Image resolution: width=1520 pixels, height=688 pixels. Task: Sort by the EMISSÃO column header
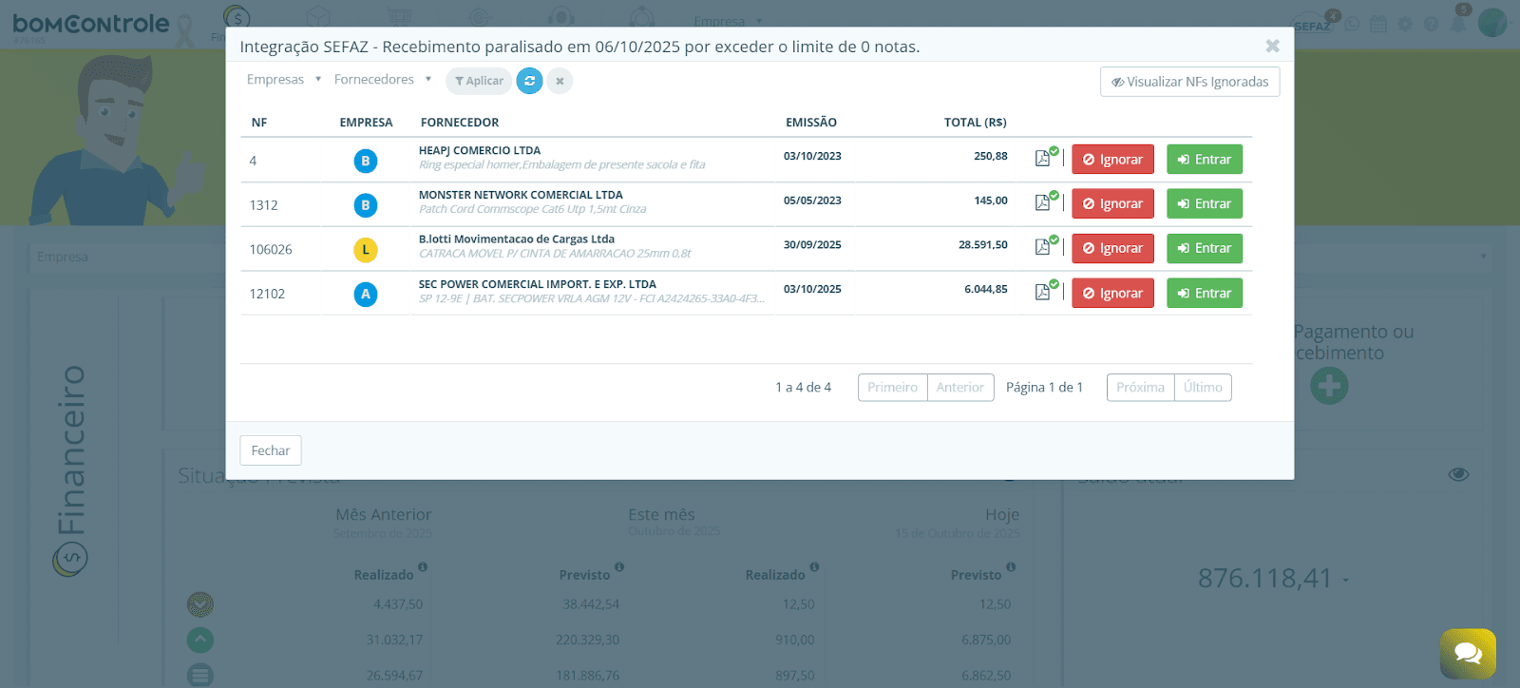[x=811, y=123]
